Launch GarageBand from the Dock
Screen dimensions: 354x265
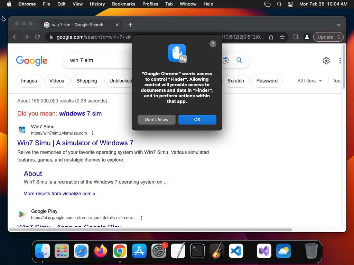tap(217, 251)
